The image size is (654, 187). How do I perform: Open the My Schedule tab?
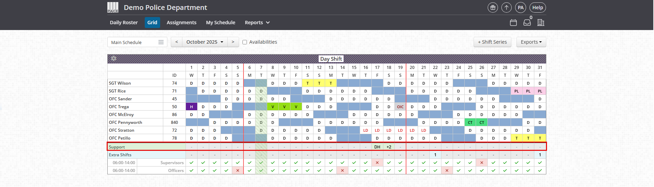click(221, 23)
